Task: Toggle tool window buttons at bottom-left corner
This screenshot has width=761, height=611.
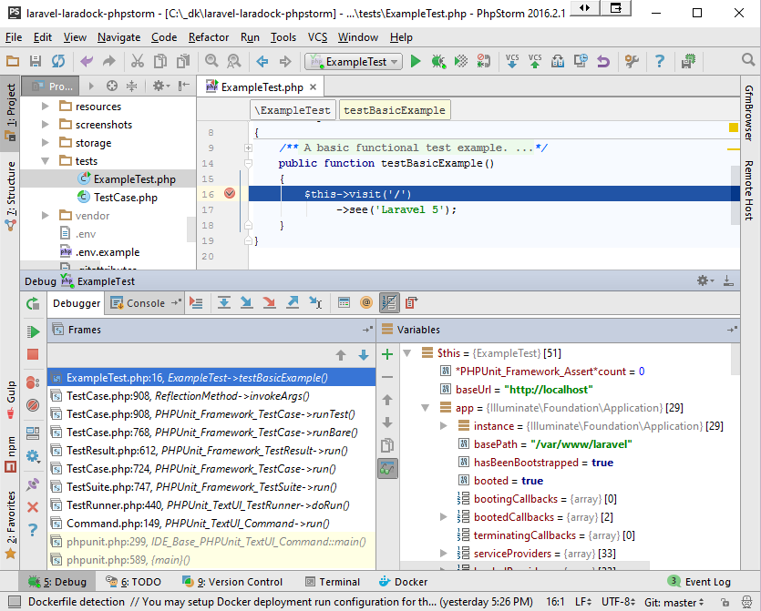Action: [x=15, y=602]
